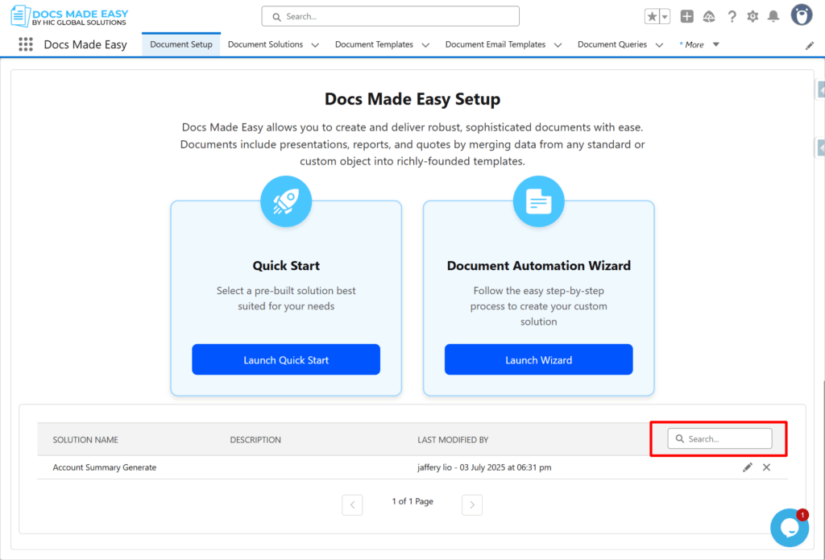The height and width of the screenshot is (560, 825).
Task: Click the LAST MODIFIED BY column header
Action: (x=453, y=440)
